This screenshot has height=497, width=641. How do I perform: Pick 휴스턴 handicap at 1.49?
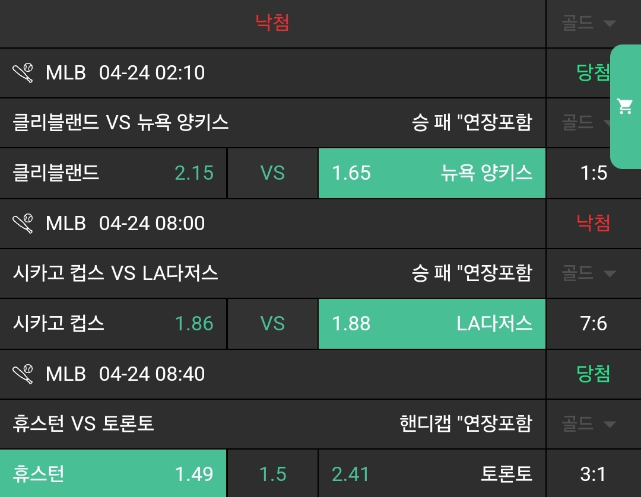point(113,474)
